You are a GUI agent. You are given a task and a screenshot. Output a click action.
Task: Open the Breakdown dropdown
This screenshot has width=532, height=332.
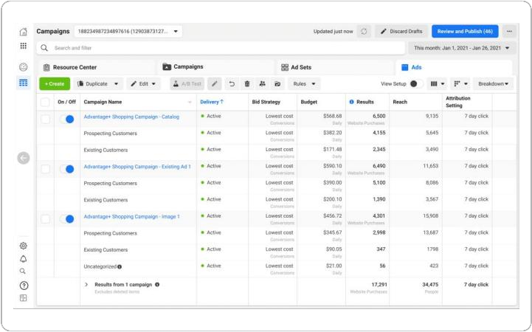click(x=493, y=84)
